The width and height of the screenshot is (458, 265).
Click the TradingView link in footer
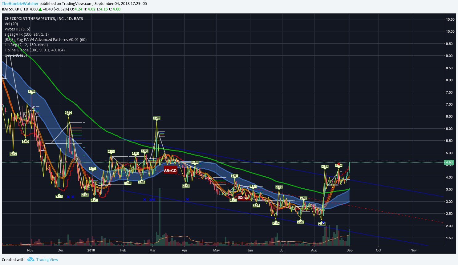[x=47, y=259]
